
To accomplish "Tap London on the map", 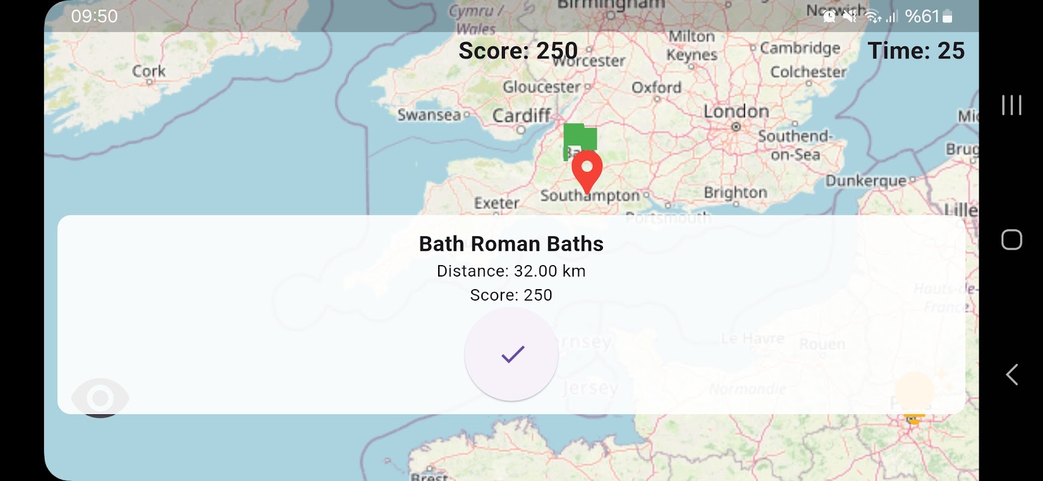I will click(737, 112).
